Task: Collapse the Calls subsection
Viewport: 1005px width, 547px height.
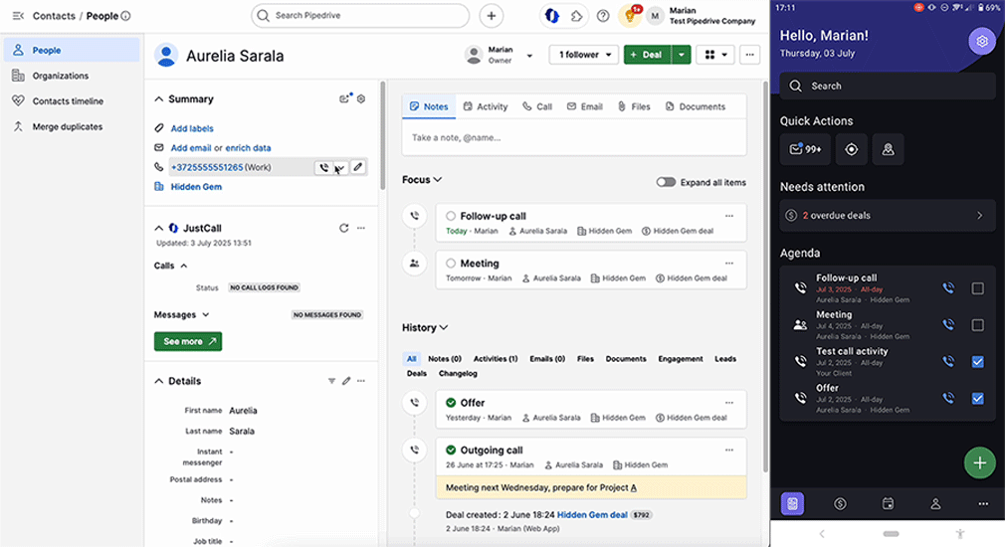Action: [184, 266]
